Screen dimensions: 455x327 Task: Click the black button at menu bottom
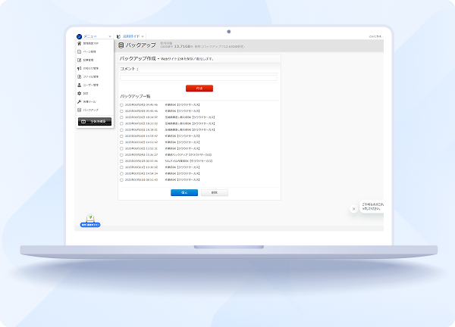pyautogui.click(x=95, y=121)
